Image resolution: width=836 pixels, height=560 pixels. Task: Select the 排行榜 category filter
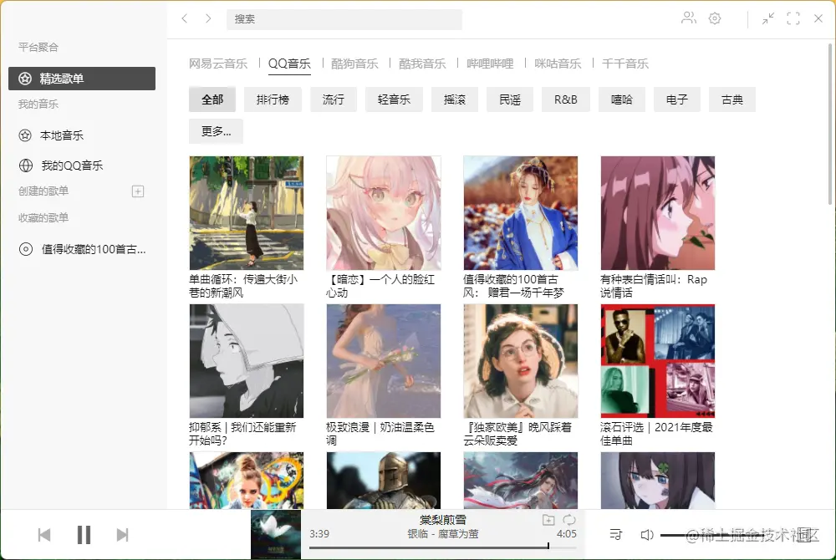(x=273, y=99)
